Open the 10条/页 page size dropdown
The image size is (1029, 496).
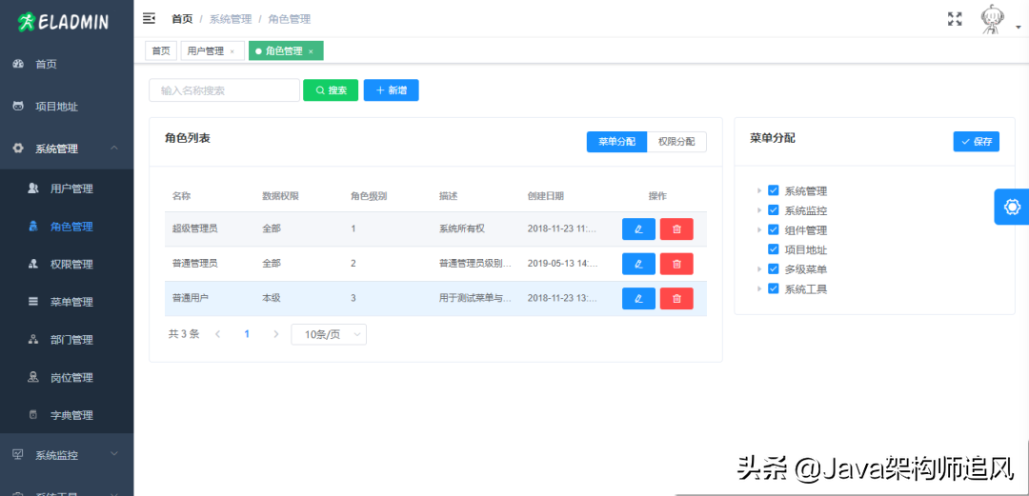click(x=329, y=334)
